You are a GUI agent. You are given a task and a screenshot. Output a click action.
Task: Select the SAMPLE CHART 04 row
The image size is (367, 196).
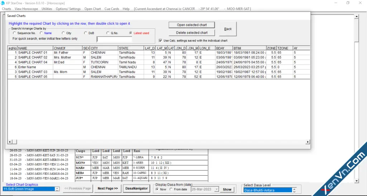pos(159,62)
